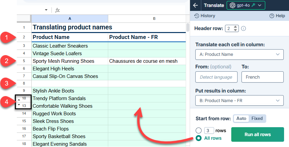Viewport: 289px width, 147px height.
Task: Click the To language field showing French
Action: tap(262, 77)
